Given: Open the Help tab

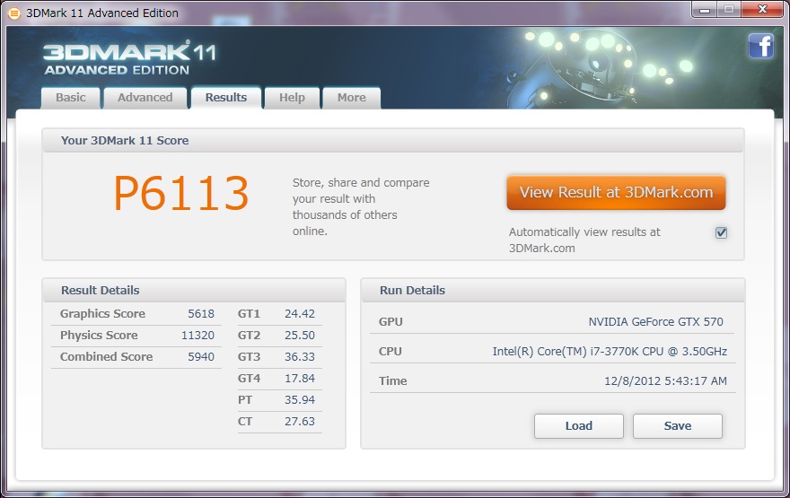Looking at the screenshot, I should [x=293, y=98].
